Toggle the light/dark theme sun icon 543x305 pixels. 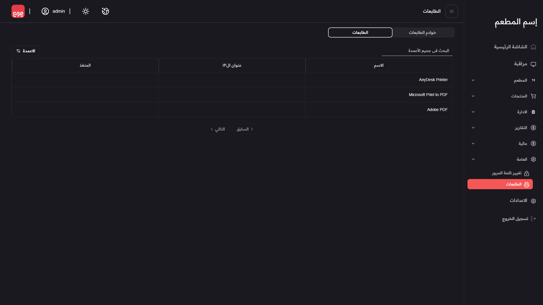click(x=85, y=11)
